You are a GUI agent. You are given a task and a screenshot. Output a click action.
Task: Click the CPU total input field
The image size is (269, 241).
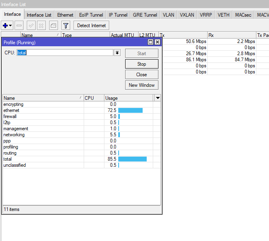point(65,53)
